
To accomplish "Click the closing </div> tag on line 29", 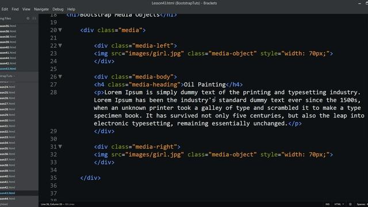I will [104, 131].
